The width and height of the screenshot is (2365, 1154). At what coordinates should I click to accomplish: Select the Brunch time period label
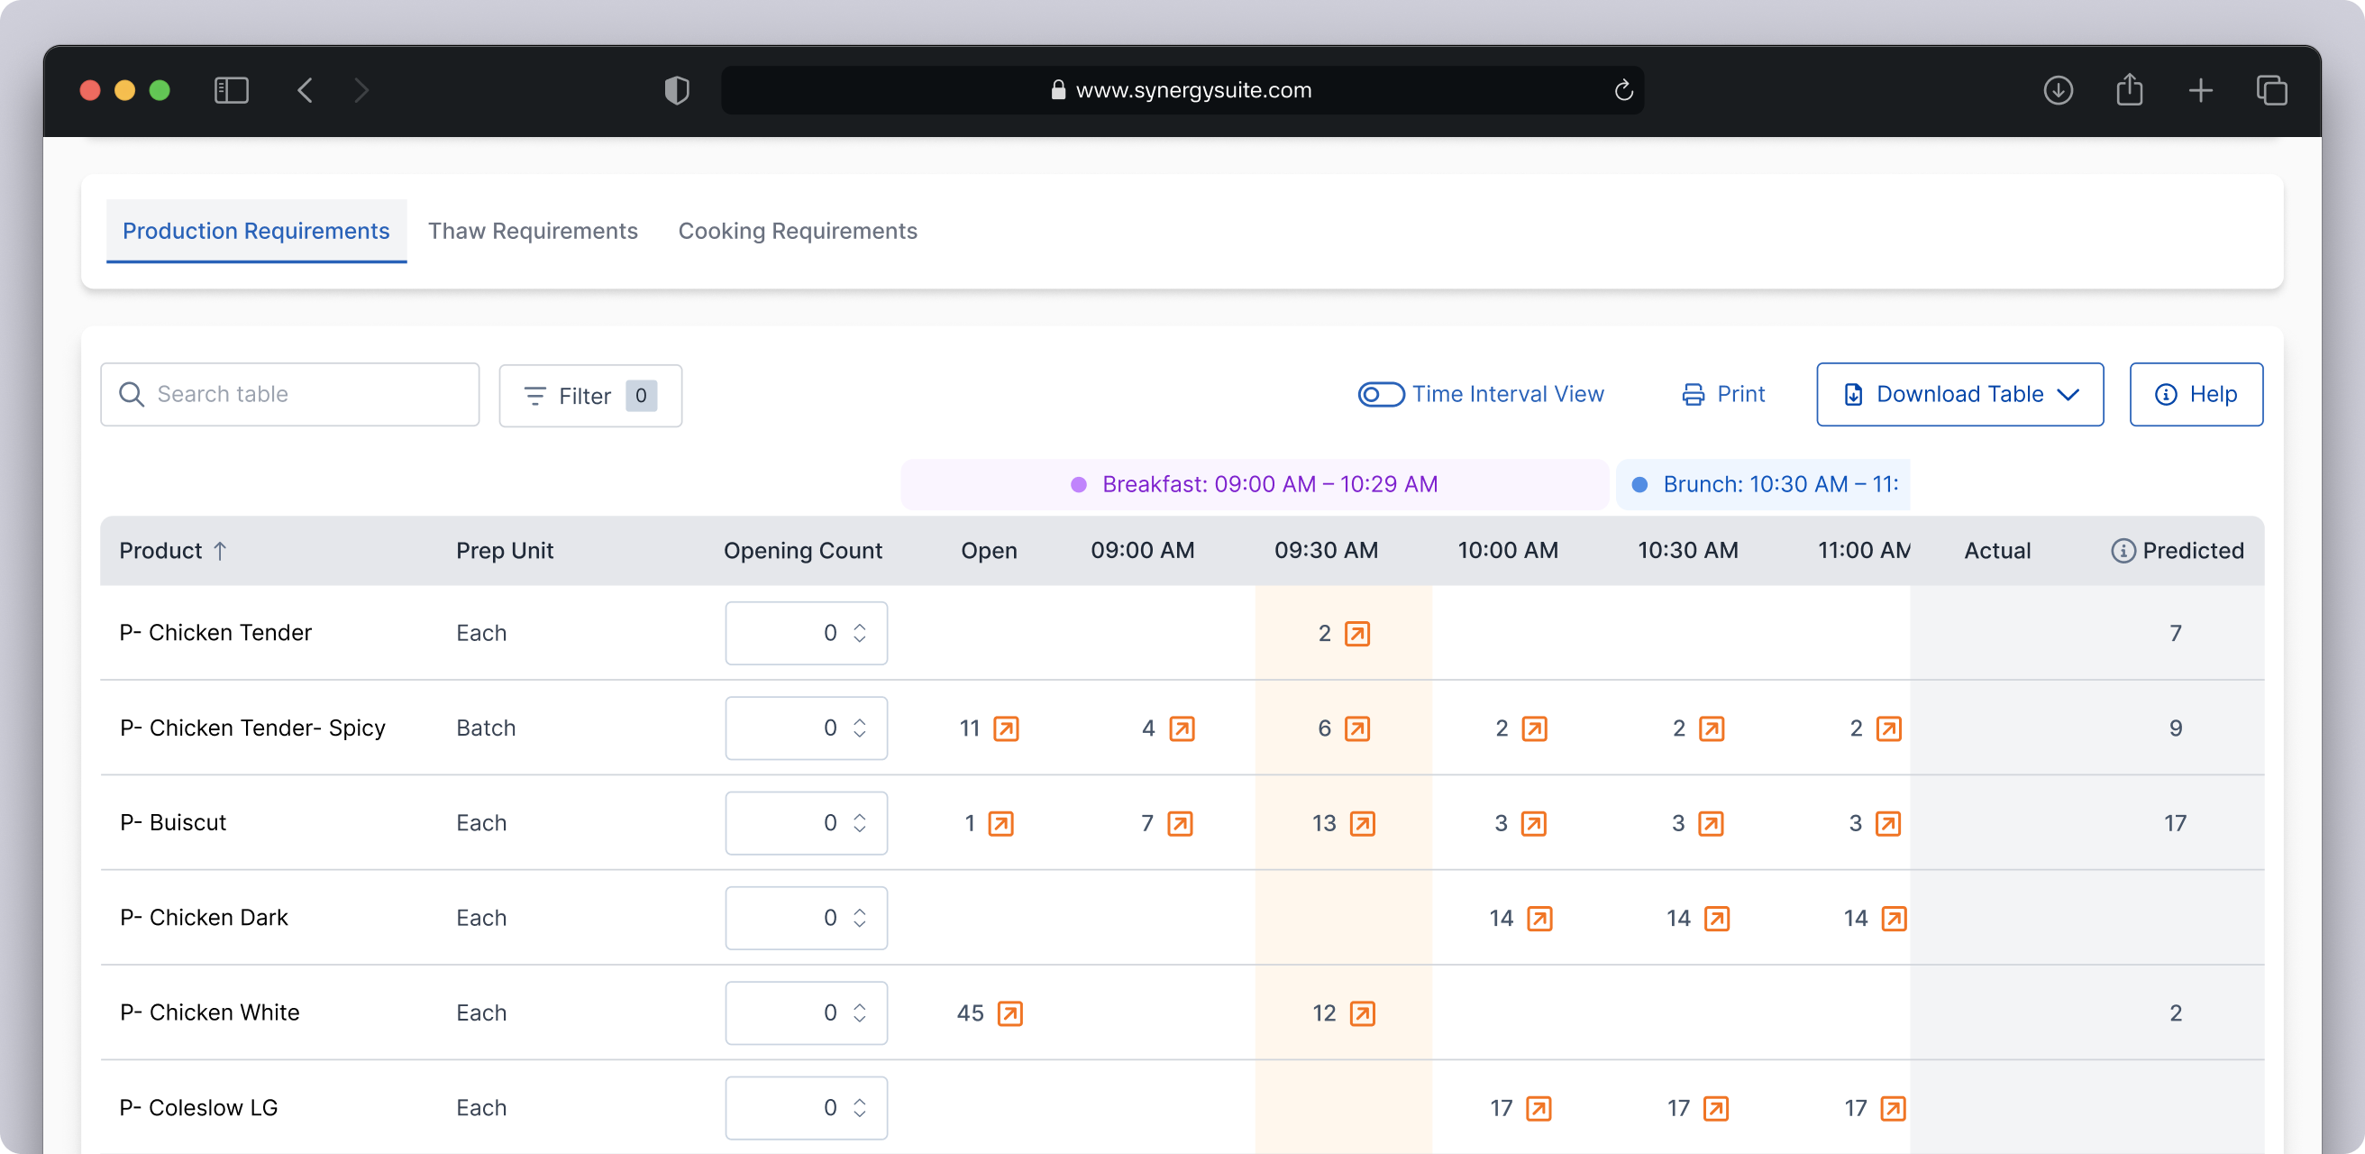click(x=1763, y=485)
